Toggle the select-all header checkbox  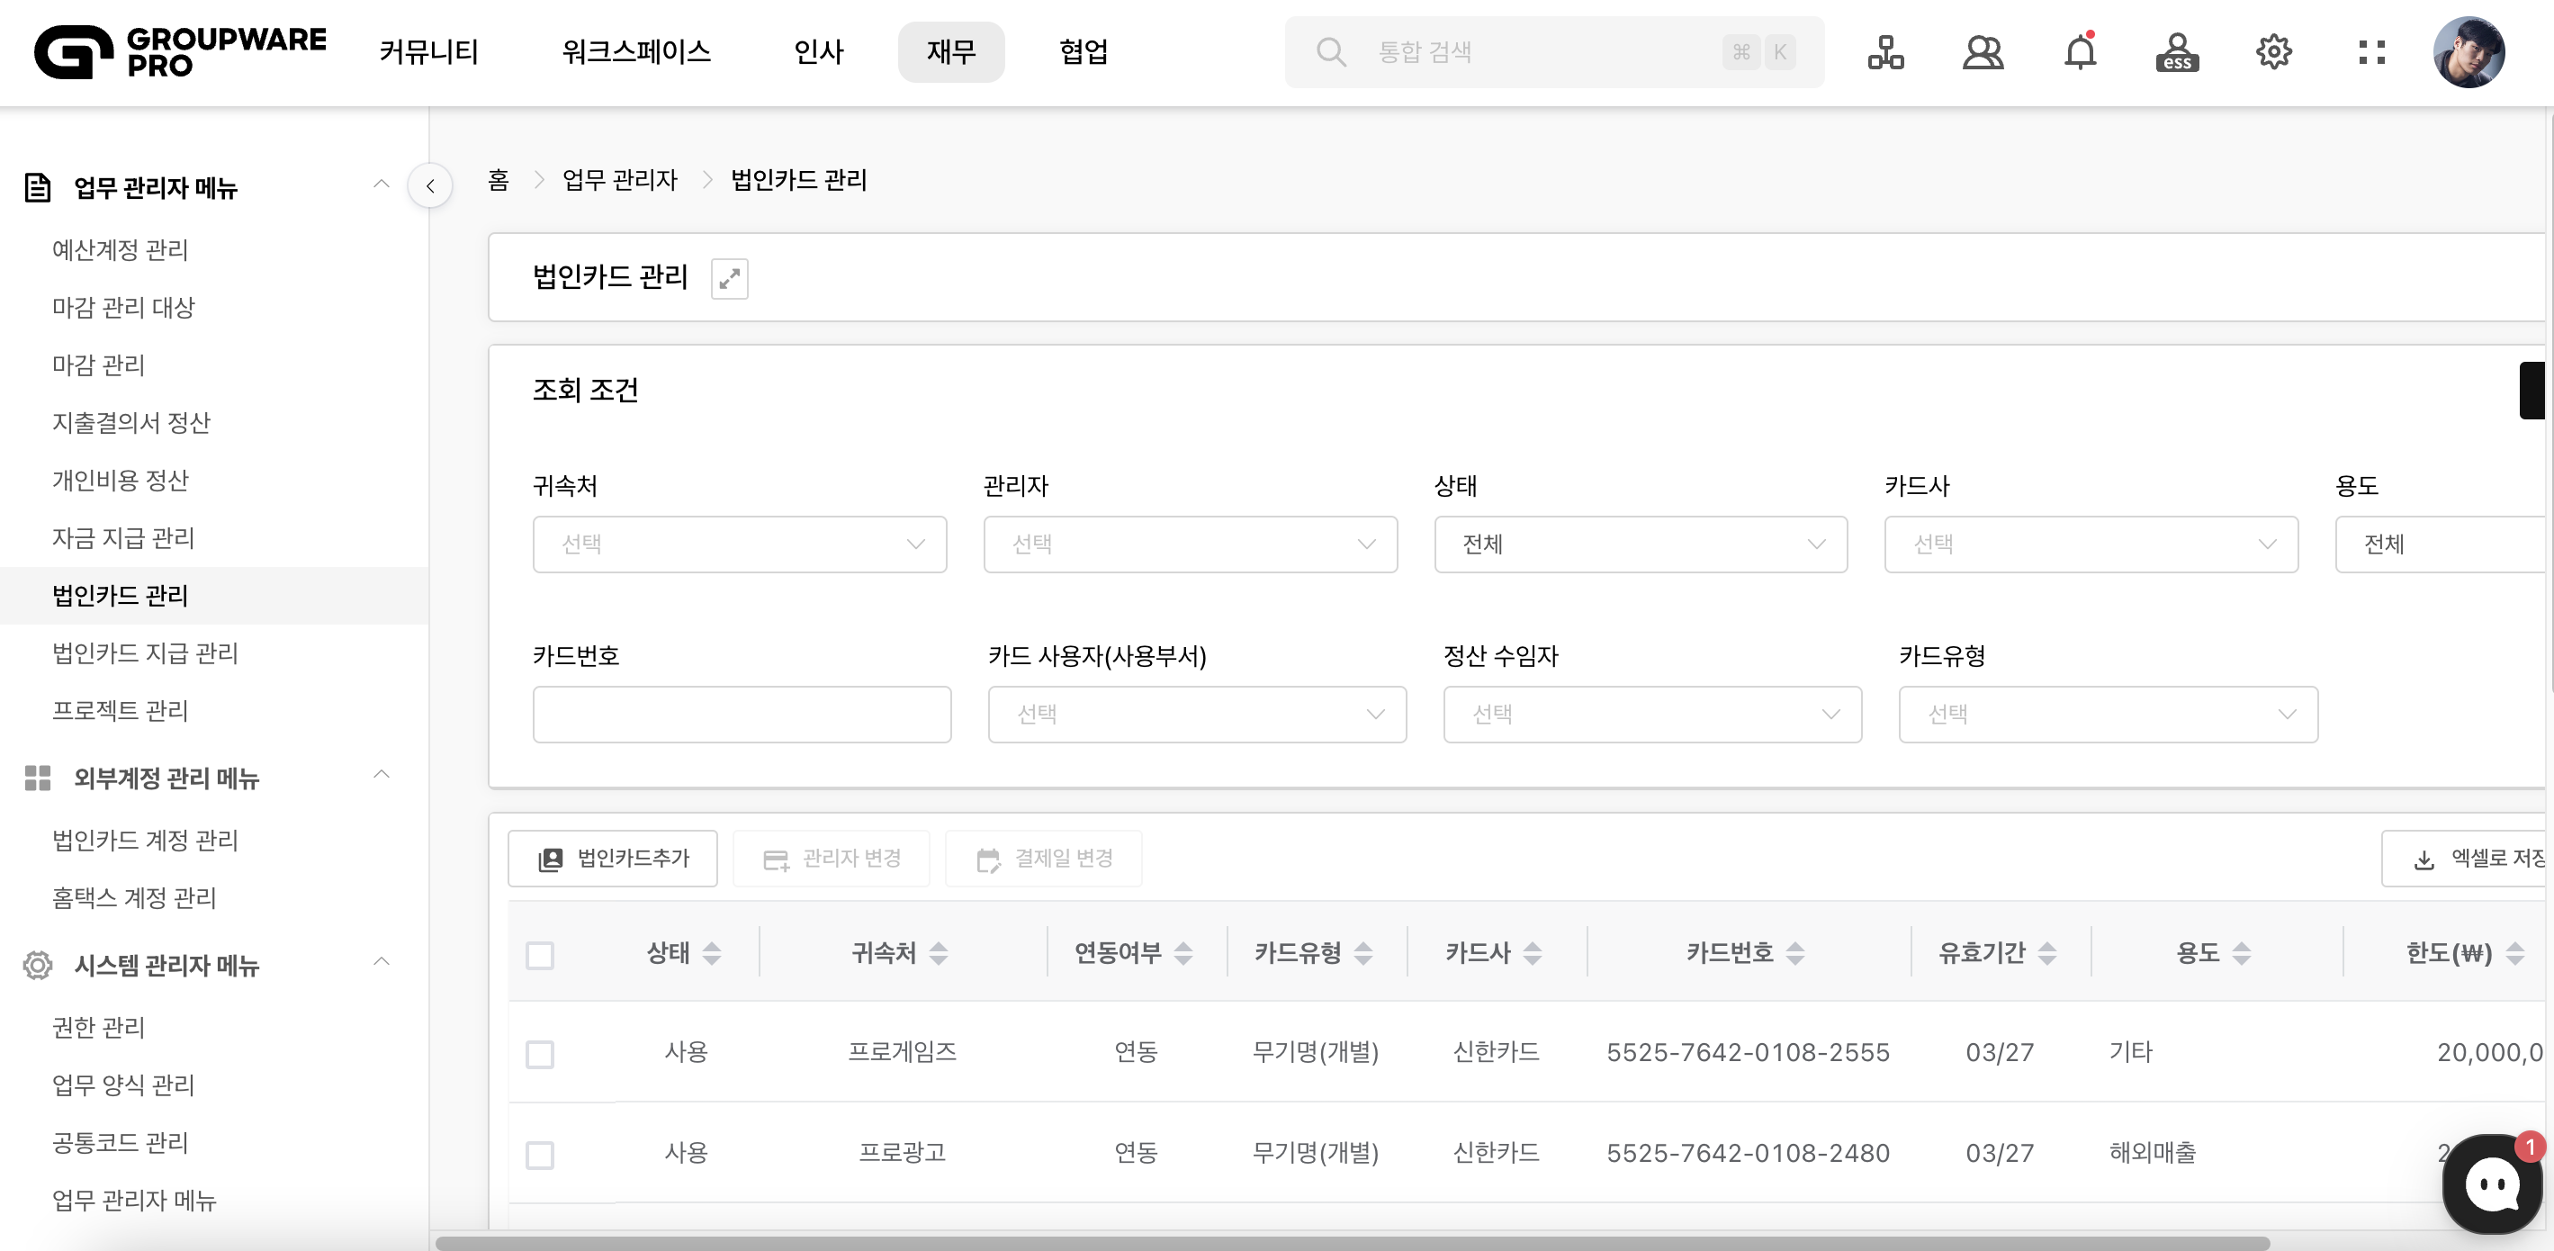539,955
